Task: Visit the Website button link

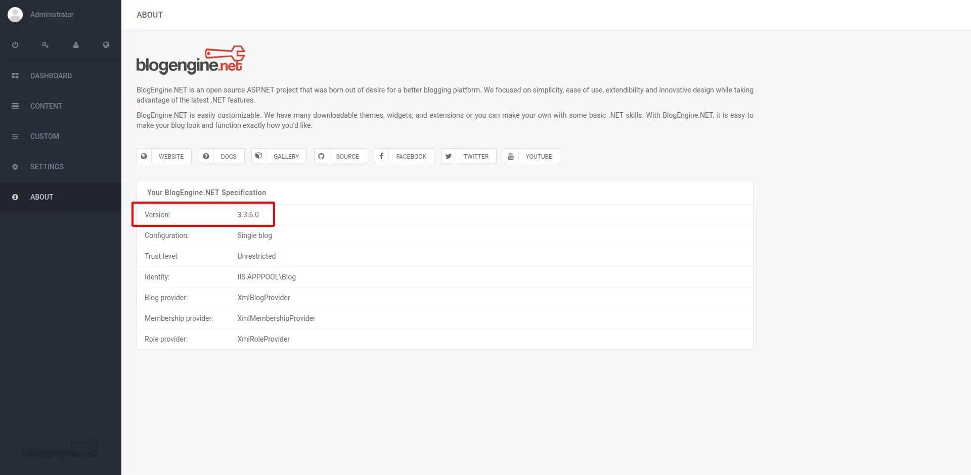Action: (x=164, y=156)
